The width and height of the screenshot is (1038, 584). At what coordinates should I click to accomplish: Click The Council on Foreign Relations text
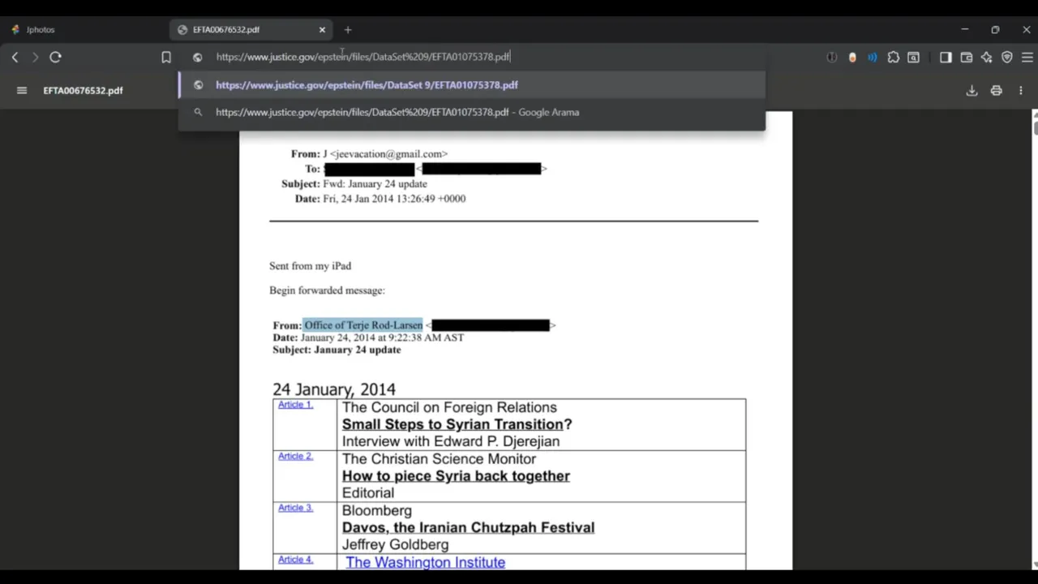pyautogui.click(x=449, y=407)
